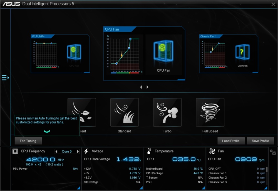
Task: Select next CPU core with right arrow
Action: coord(78,151)
